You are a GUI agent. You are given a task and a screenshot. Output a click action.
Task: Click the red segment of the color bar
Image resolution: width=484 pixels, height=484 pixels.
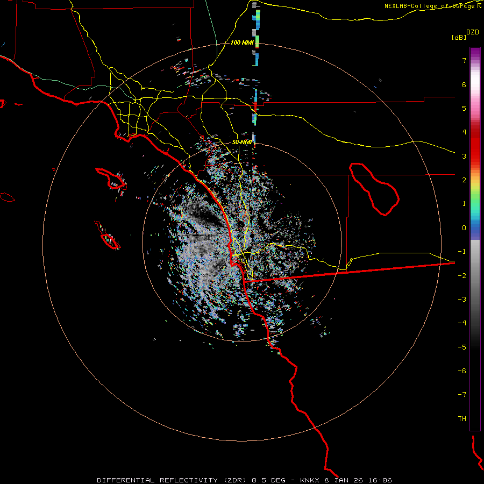(475, 148)
